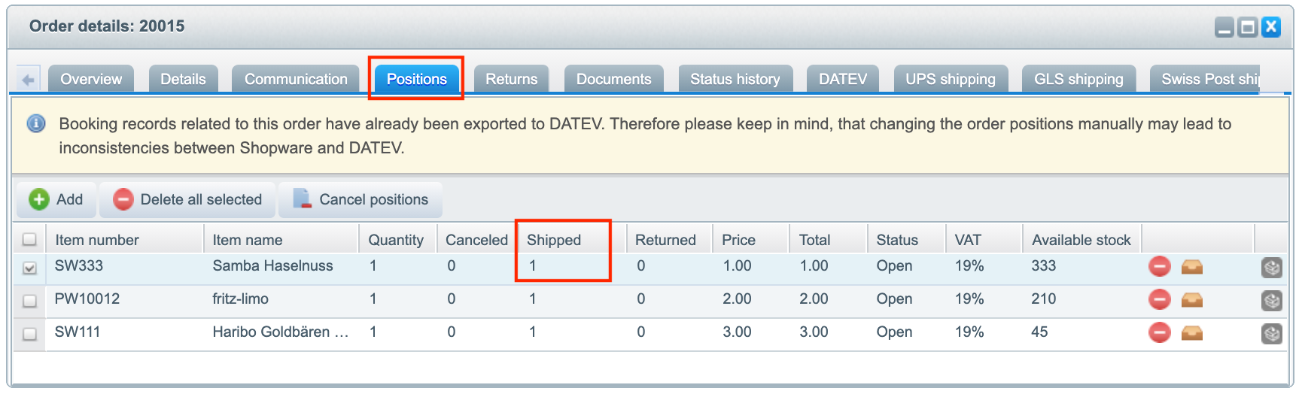The width and height of the screenshot is (1299, 394).
Task: Uncheck the SW333 row checkbox
Action: tap(29, 268)
